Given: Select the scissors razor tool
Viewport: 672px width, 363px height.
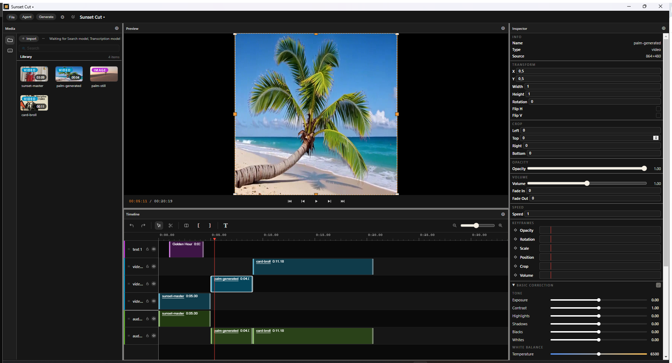Looking at the screenshot, I should 171,225.
